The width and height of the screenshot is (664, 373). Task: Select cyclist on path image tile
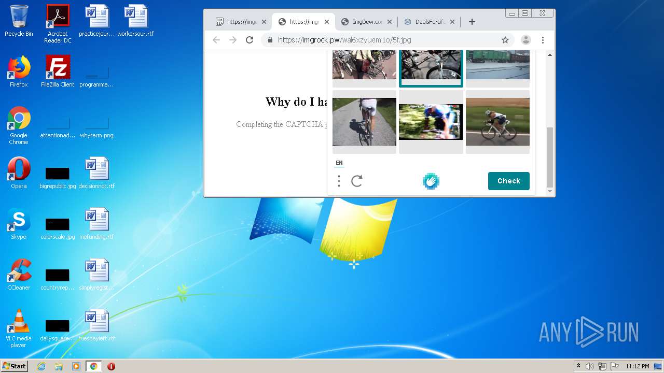coord(364,122)
